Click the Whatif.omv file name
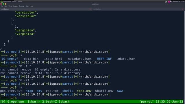Viewport: 185px width, 104px height. (x=104, y=91)
